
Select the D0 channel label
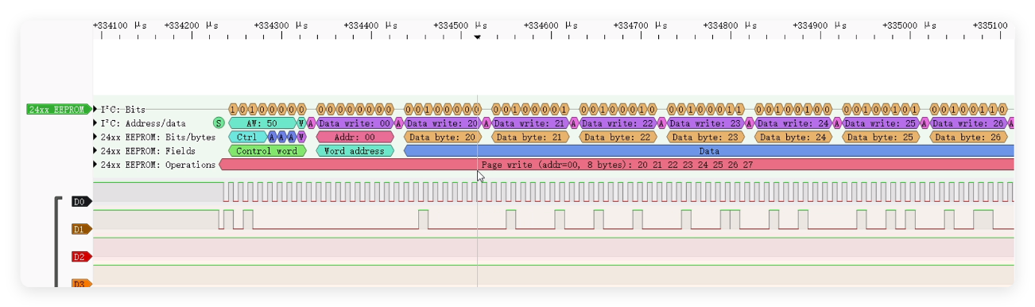click(x=80, y=202)
